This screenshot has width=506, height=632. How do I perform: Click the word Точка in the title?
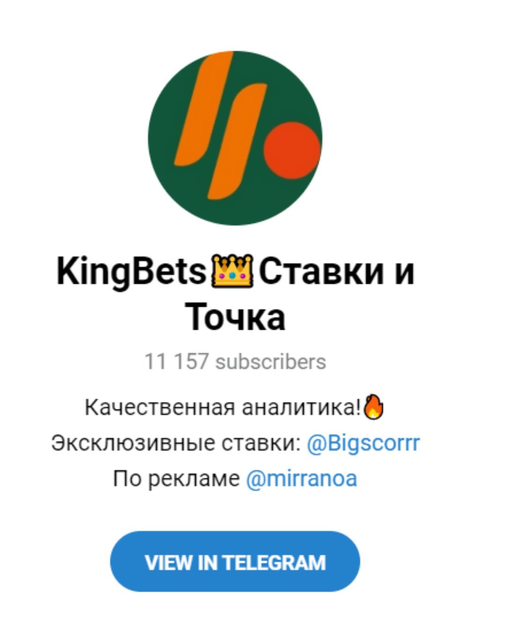235,318
